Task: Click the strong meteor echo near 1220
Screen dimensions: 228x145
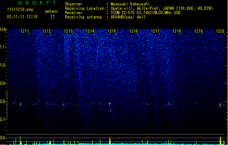Action: pos(220,105)
